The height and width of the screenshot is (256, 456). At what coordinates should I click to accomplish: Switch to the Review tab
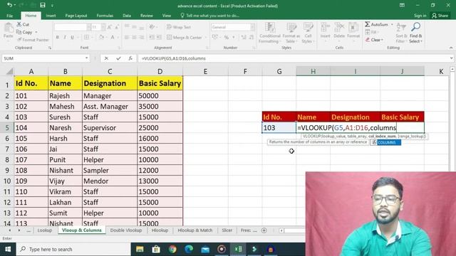[146, 16]
